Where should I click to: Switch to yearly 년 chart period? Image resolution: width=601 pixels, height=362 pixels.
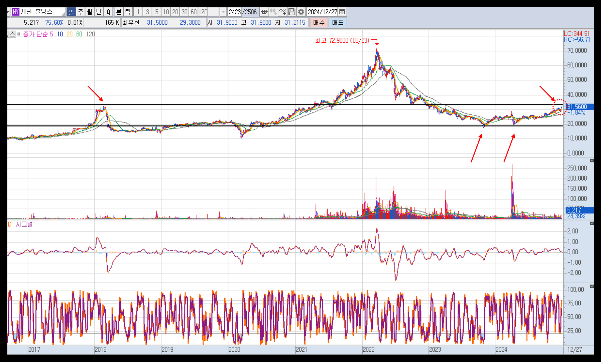pos(99,12)
